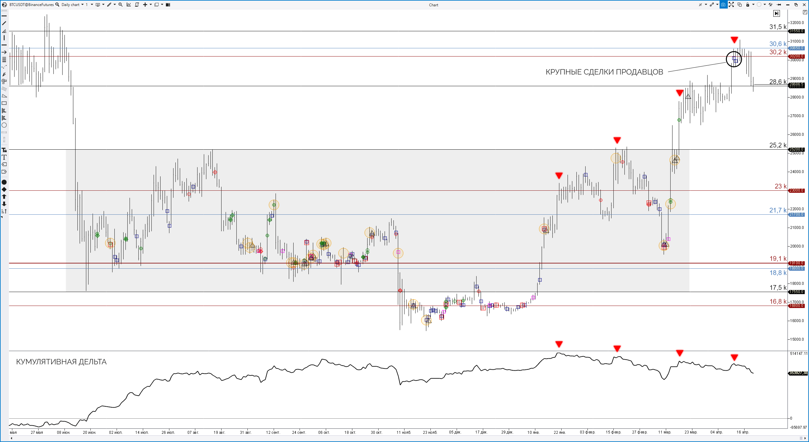Image resolution: width=809 pixels, height=442 pixels.
Task: Expand the pencil drawing tools dropdown
Action: coord(114,5)
